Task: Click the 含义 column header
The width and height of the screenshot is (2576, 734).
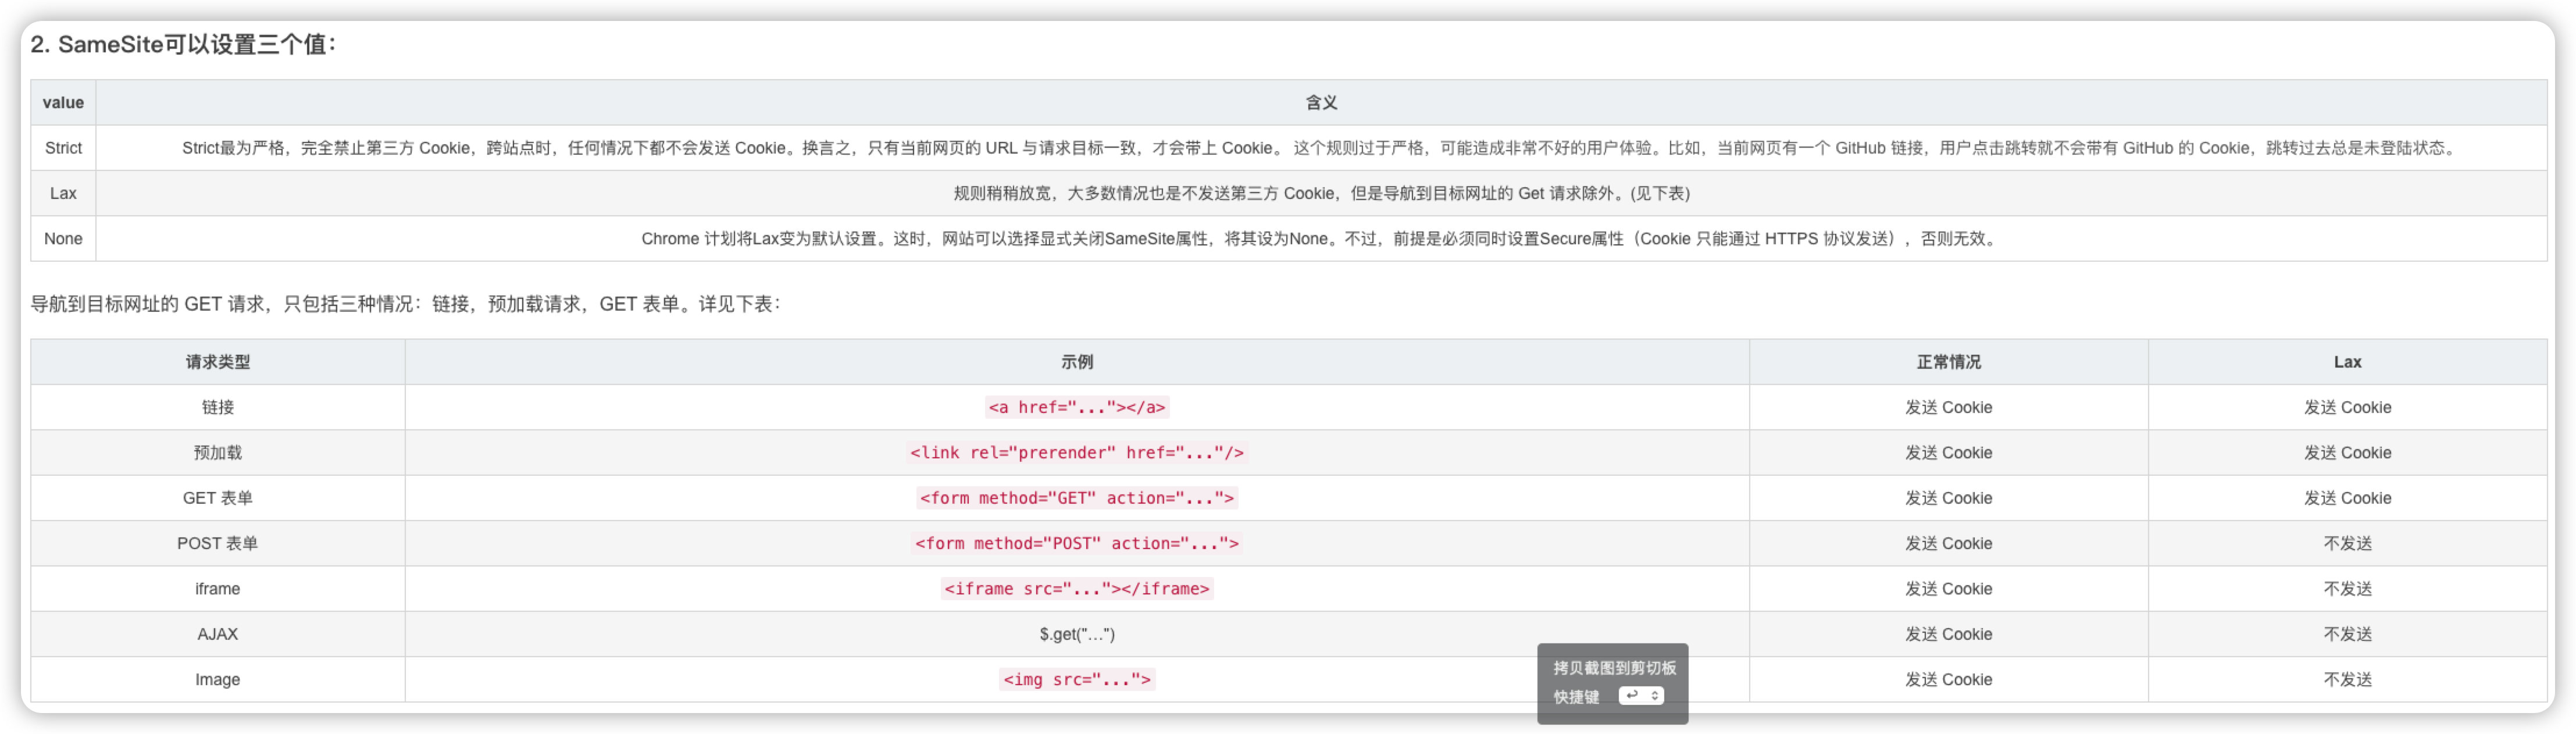Action: (1320, 103)
